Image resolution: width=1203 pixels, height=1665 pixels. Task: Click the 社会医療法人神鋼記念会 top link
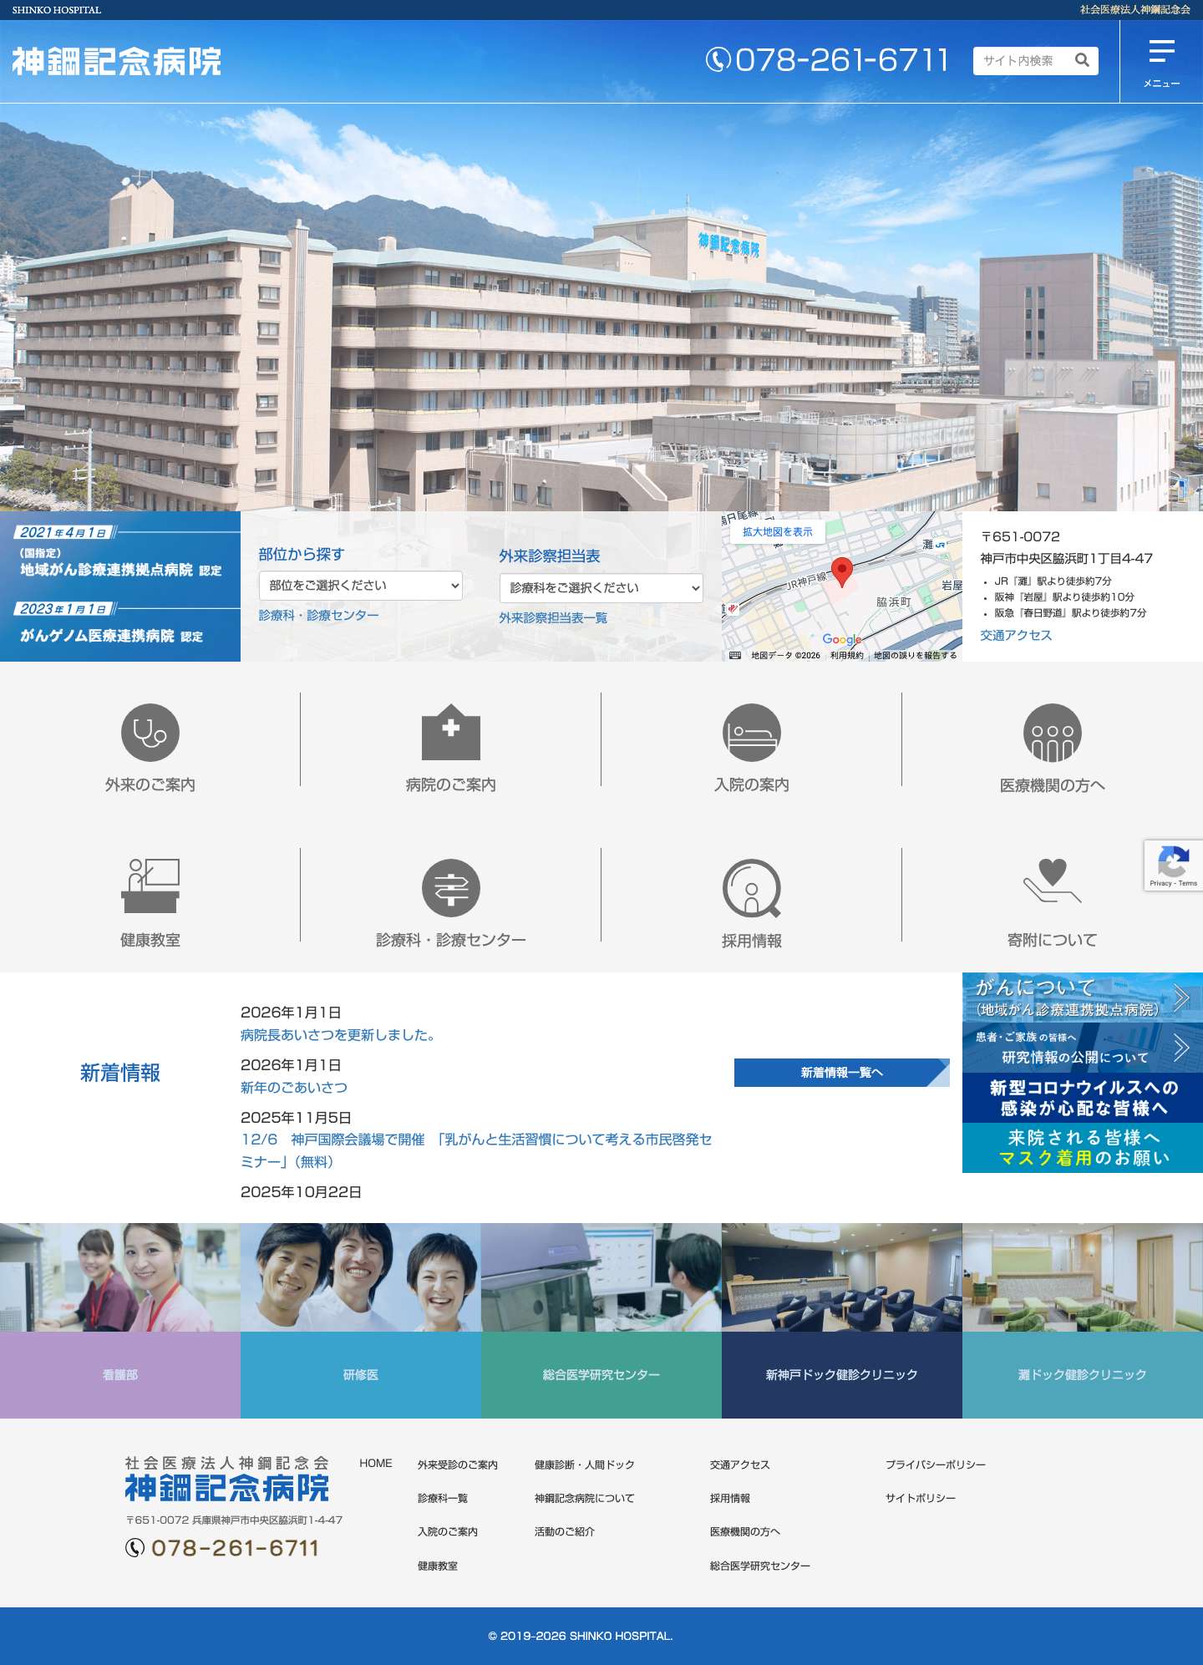coord(1135,10)
